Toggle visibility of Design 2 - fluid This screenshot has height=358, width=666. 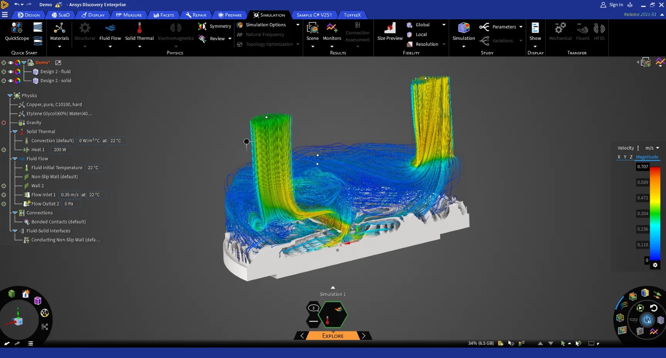coord(11,72)
